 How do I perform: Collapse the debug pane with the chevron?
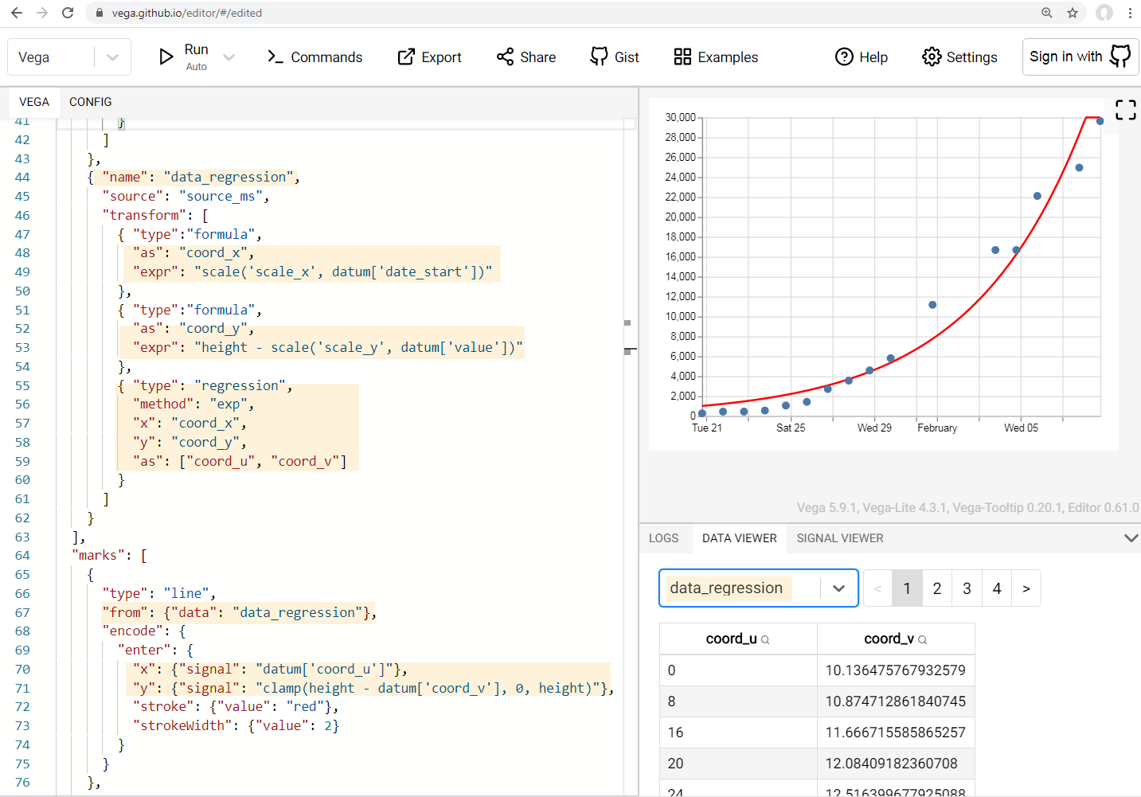coord(1131,538)
